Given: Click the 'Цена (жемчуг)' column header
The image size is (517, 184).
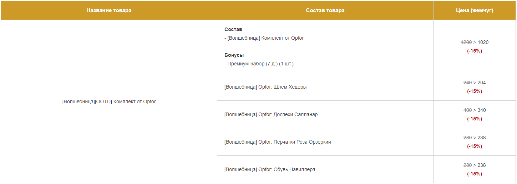Looking at the screenshot, I should 475,10.
